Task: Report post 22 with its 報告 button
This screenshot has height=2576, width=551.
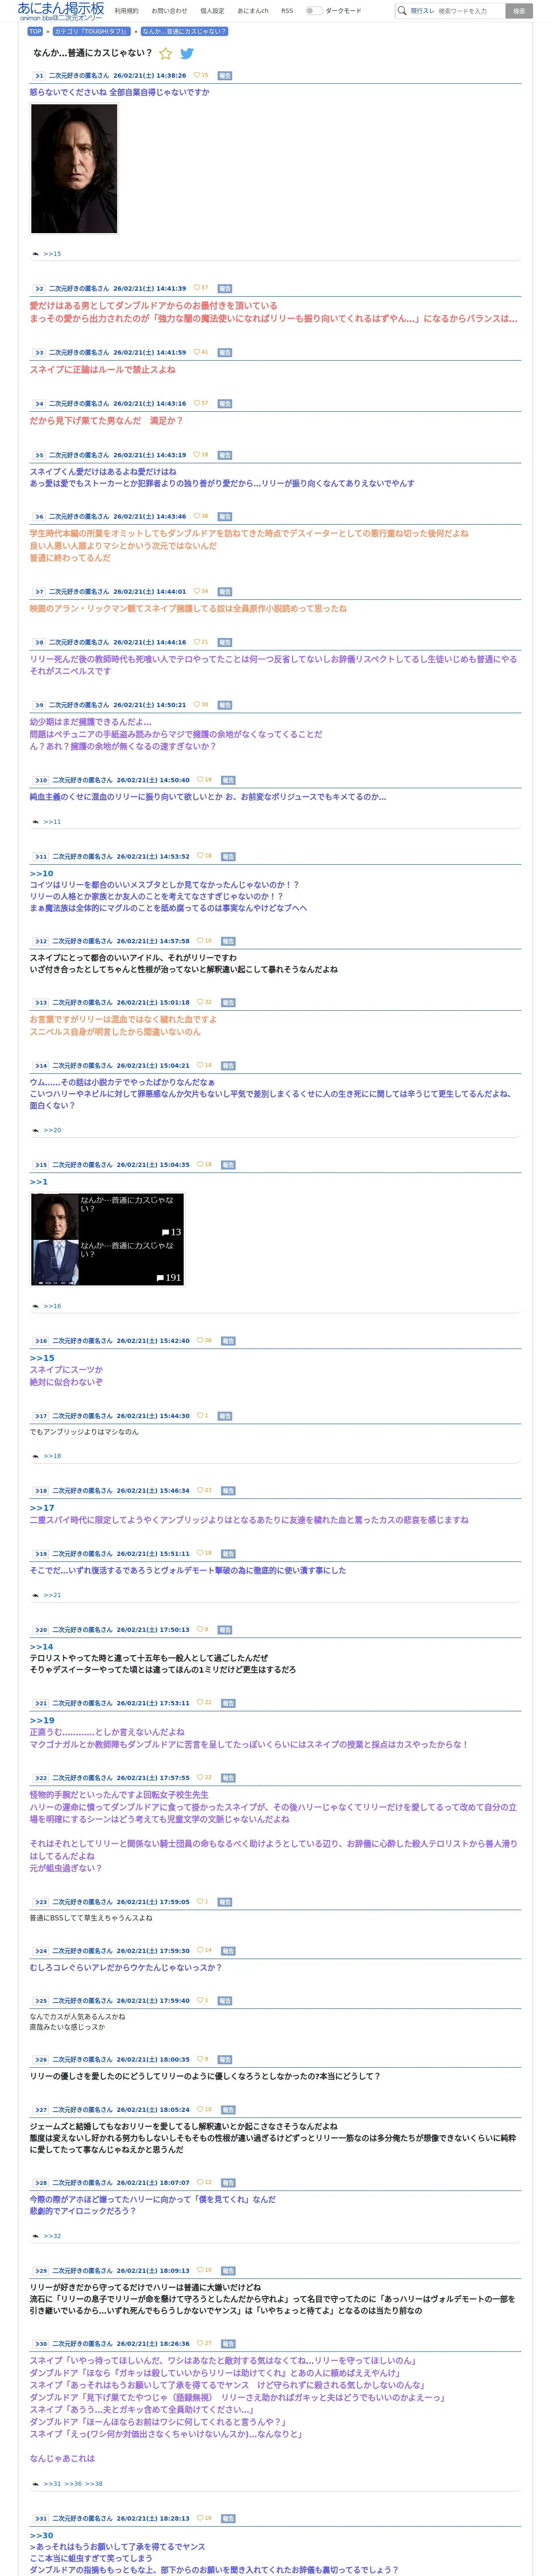Action: tap(228, 1778)
